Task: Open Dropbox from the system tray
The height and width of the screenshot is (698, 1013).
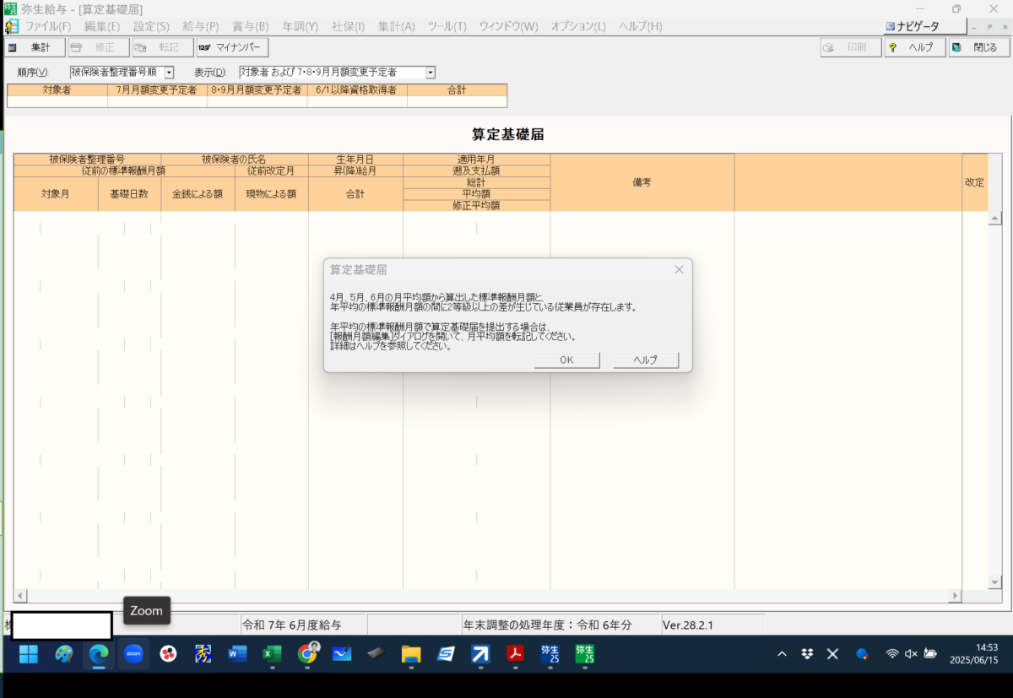Action: click(x=807, y=654)
